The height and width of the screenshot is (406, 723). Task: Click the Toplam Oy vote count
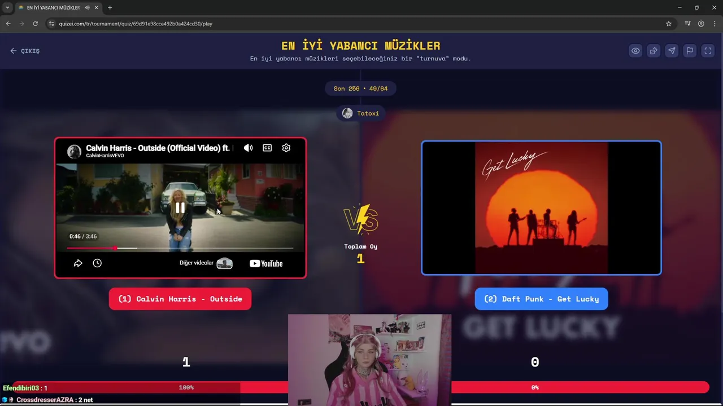pyautogui.click(x=360, y=259)
